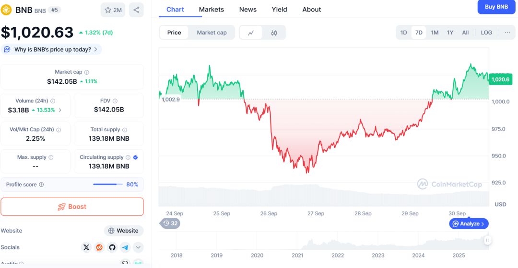The height and width of the screenshot is (268, 518).
Task: Select the Price toggle option
Action: [x=174, y=33]
